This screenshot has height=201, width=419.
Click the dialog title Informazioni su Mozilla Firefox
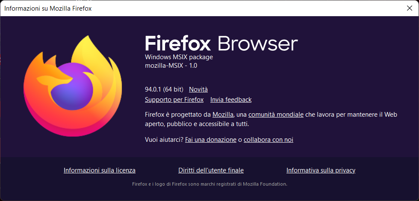[48, 9]
